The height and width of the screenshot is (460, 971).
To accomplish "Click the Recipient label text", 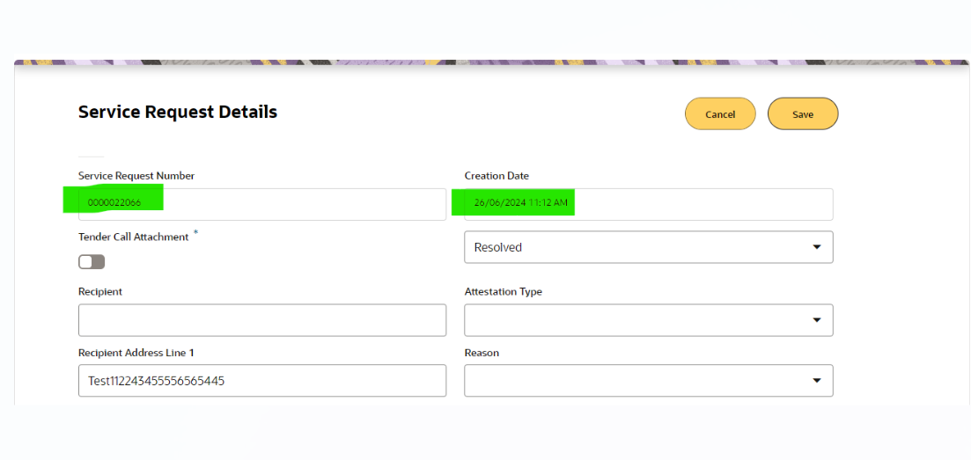I will [100, 292].
